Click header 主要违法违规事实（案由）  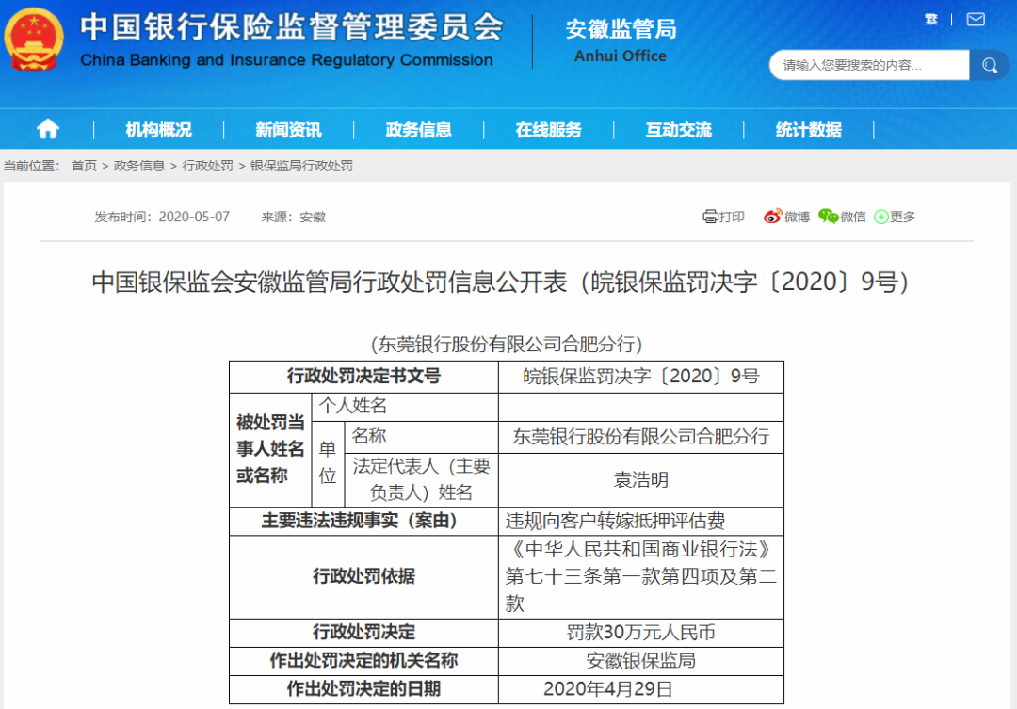pyautogui.click(x=363, y=521)
